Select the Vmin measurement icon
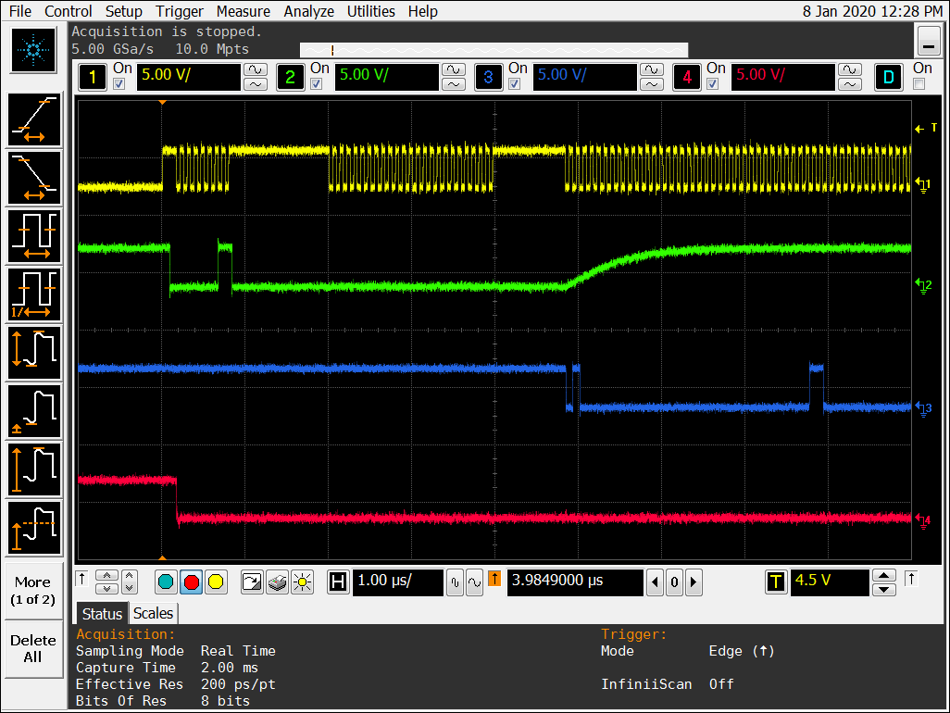Image resolution: width=950 pixels, height=713 pixels. click(34, 411)
